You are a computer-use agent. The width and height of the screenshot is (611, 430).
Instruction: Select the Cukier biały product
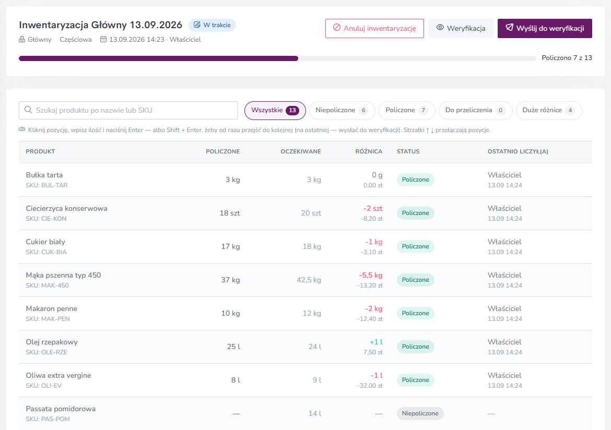(x=305, y=246)
